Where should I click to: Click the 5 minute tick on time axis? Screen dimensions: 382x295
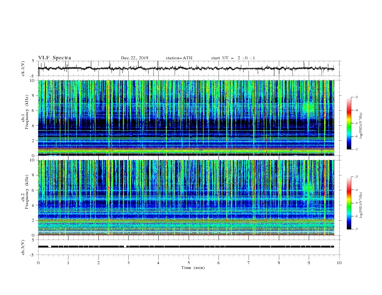(189, 263)
